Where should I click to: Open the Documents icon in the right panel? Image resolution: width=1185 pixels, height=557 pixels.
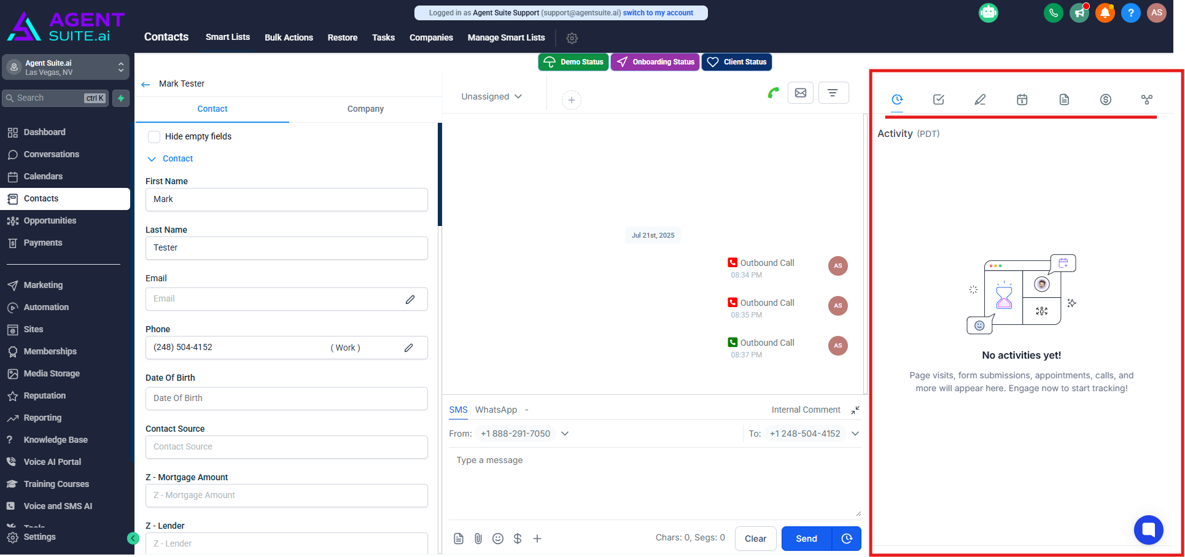1064,99
